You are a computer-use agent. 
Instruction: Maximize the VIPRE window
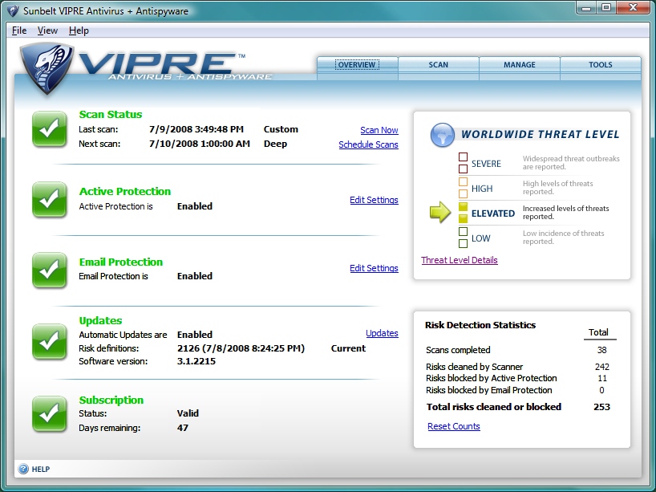(606, 7)
